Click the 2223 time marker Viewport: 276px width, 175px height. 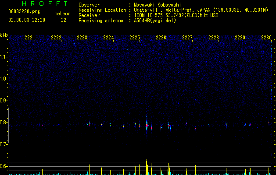[x=82, y=38]
